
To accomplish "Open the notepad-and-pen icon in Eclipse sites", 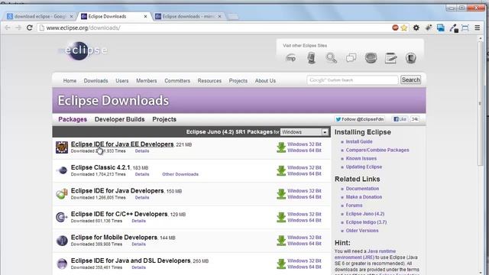I will coord(390,58).
